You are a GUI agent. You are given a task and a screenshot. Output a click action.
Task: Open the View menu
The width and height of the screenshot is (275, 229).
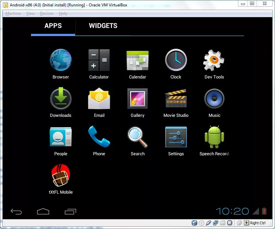click(31, 13)
